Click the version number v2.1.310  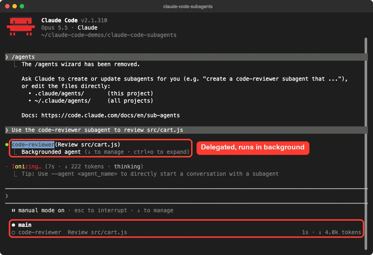[94, 20]
